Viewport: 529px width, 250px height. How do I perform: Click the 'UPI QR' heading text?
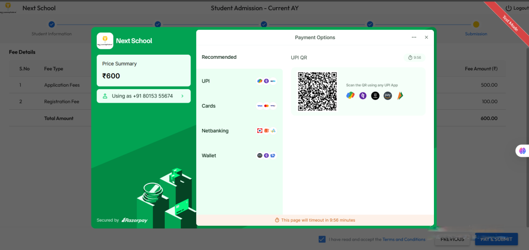(x=299, y=58)
